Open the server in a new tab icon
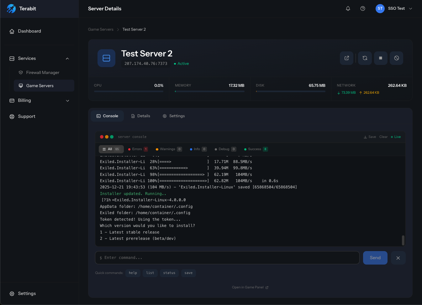The height and width of the screenshot is (305, 422). (x=346, y=58)
